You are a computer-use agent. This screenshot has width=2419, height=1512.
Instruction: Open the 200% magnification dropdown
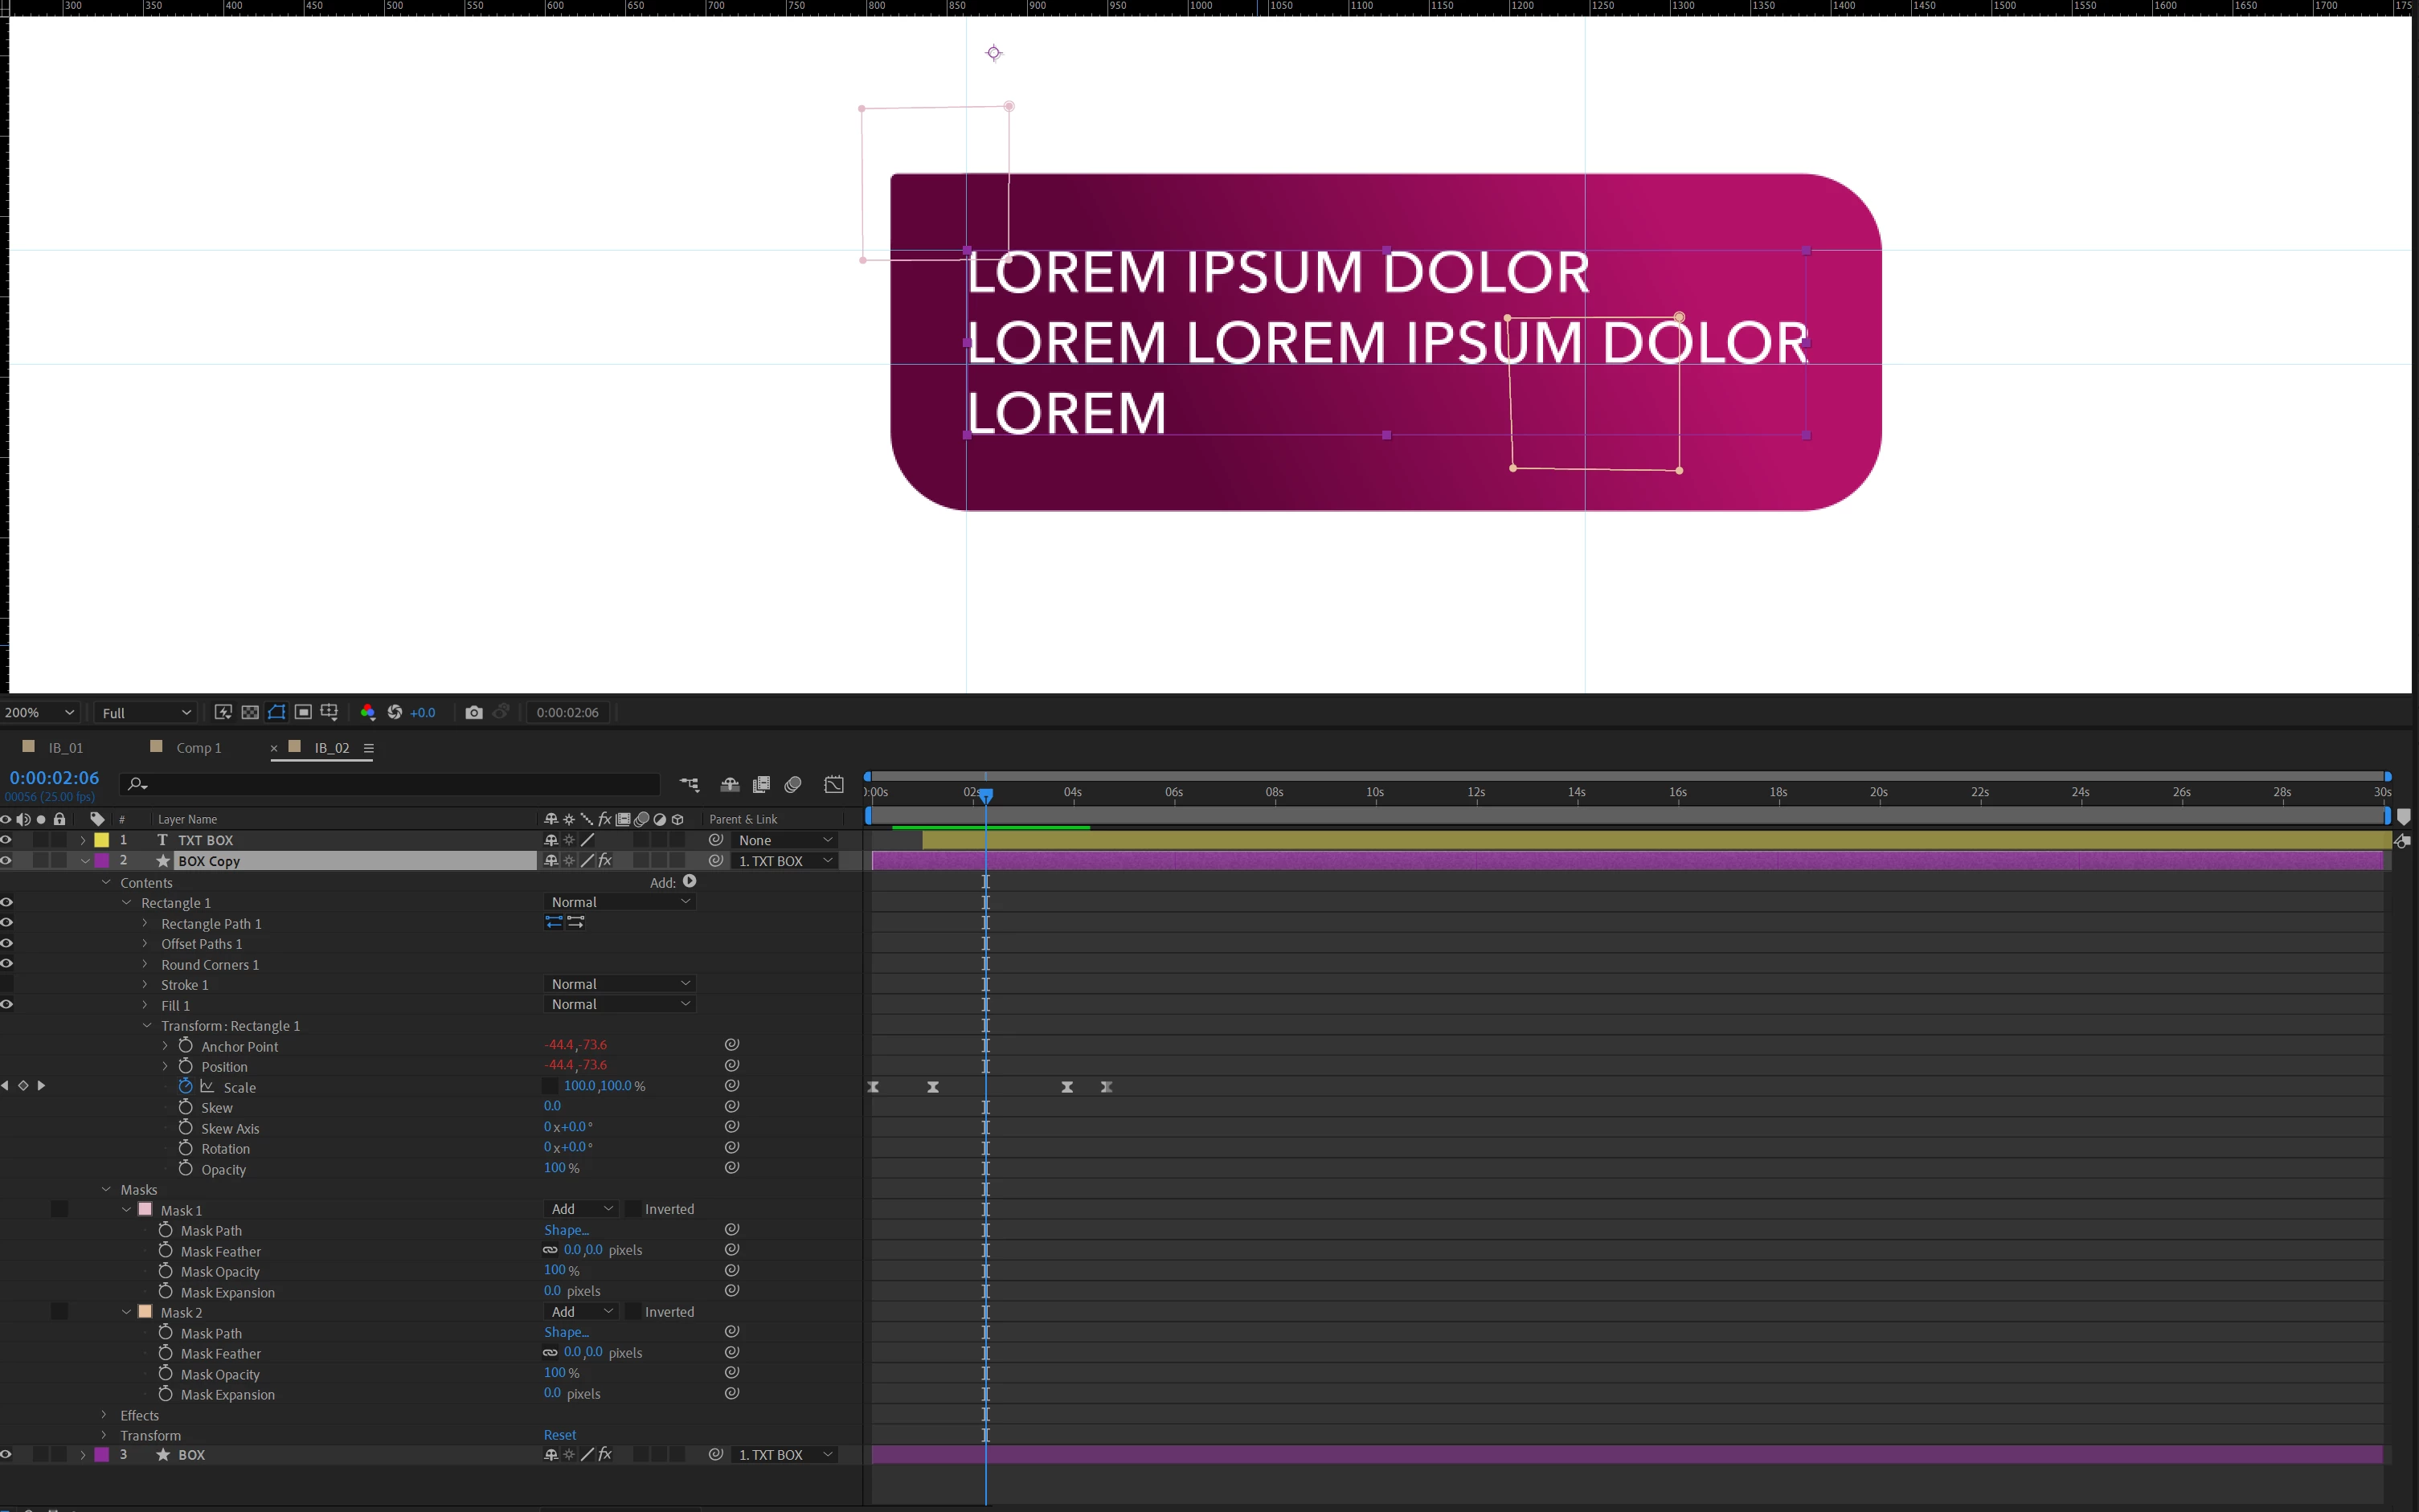click(40, 712)
